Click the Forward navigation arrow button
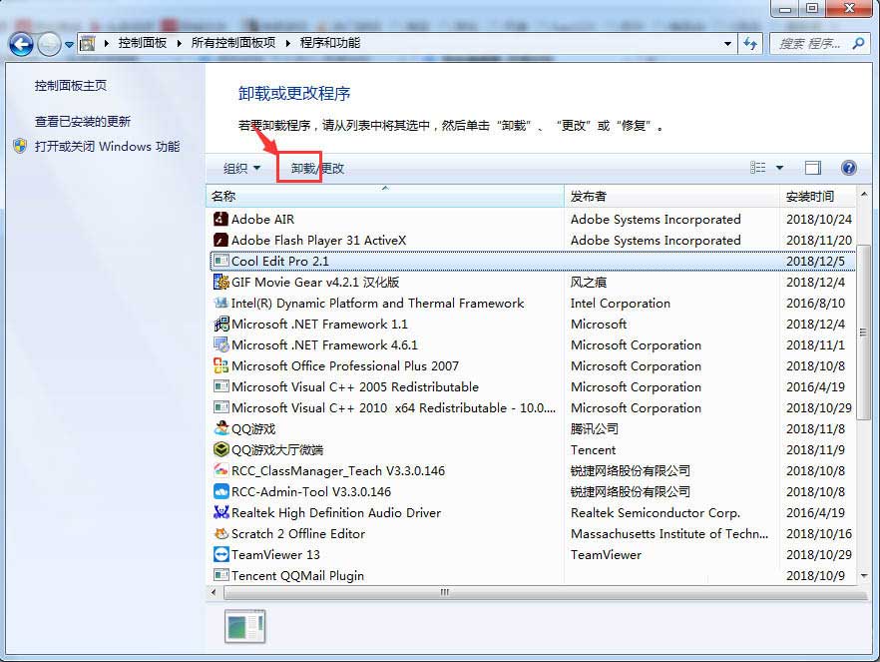Viewport: 880px width, 662px height. 50,44
